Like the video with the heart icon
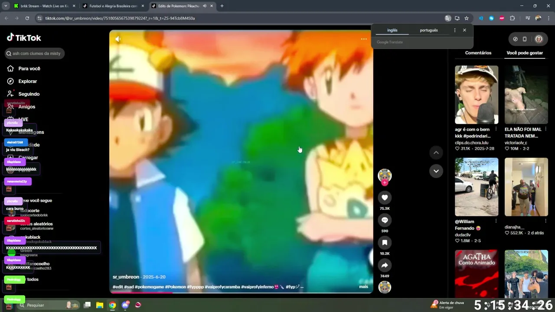 385,198
